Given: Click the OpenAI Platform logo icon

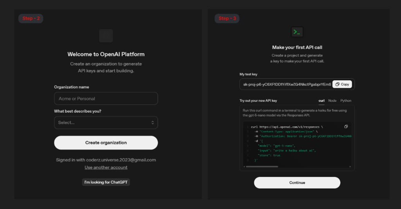Looking at the screenshot, I should click(106, 36).
